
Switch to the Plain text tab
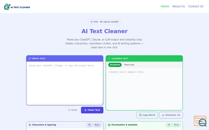[129, 65]
